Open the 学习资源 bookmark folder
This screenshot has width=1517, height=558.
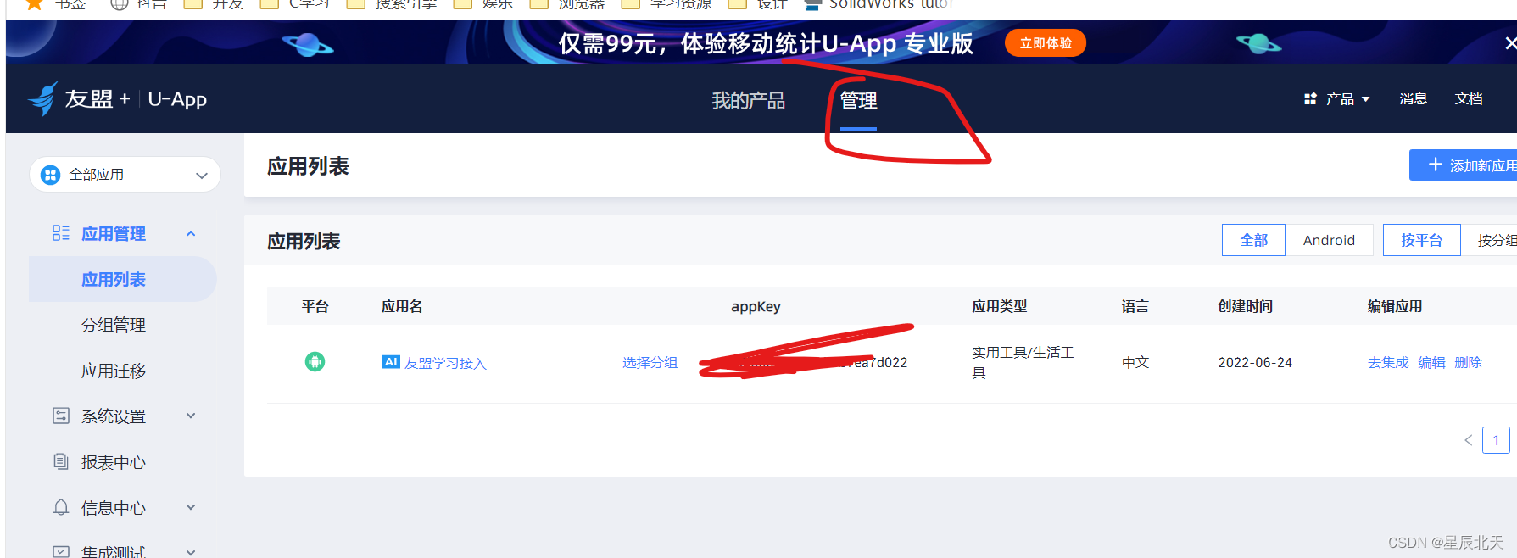tap(667, 4)
